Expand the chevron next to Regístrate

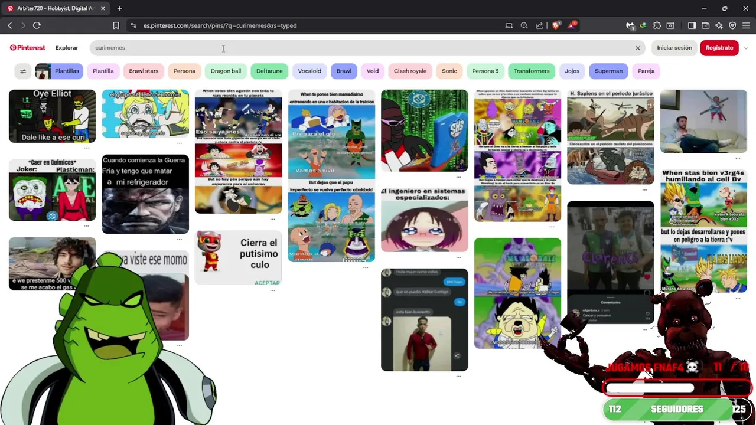745,48
